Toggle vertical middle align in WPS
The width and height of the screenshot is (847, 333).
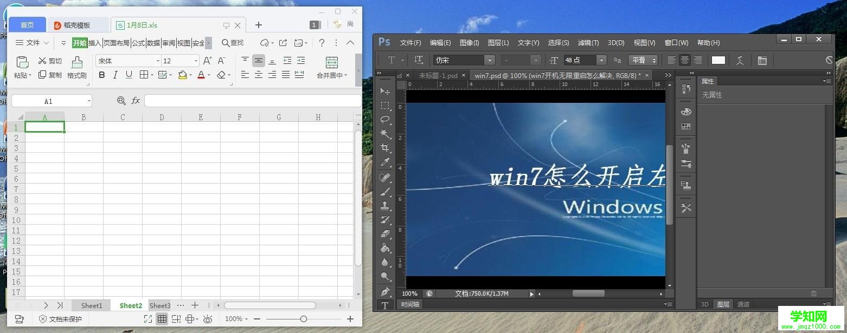(259, 61)
